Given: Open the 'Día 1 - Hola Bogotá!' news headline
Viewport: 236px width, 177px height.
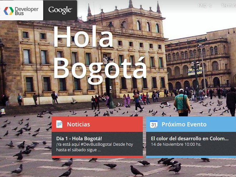Looking at the screenshot, I should (x=79, y=138).
